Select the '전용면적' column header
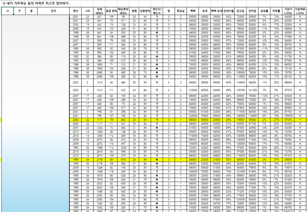Image resolution: width=308 pixels, height=212 pixels. pos(145,11)
